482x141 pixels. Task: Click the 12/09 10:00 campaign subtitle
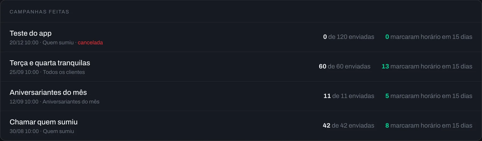pos(54,102)
